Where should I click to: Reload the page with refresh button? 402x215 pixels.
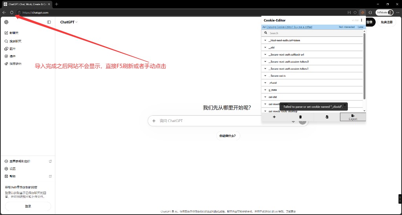[11, 12]
